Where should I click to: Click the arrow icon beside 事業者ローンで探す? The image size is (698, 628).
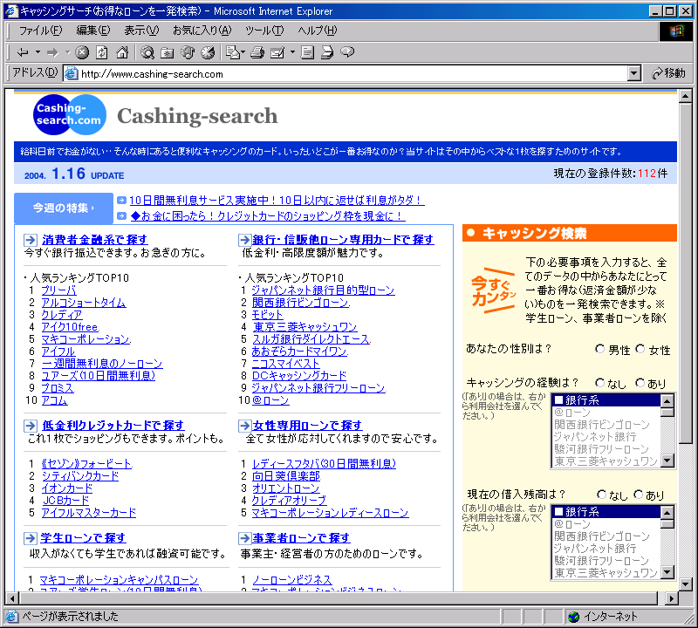coord(245,538)
